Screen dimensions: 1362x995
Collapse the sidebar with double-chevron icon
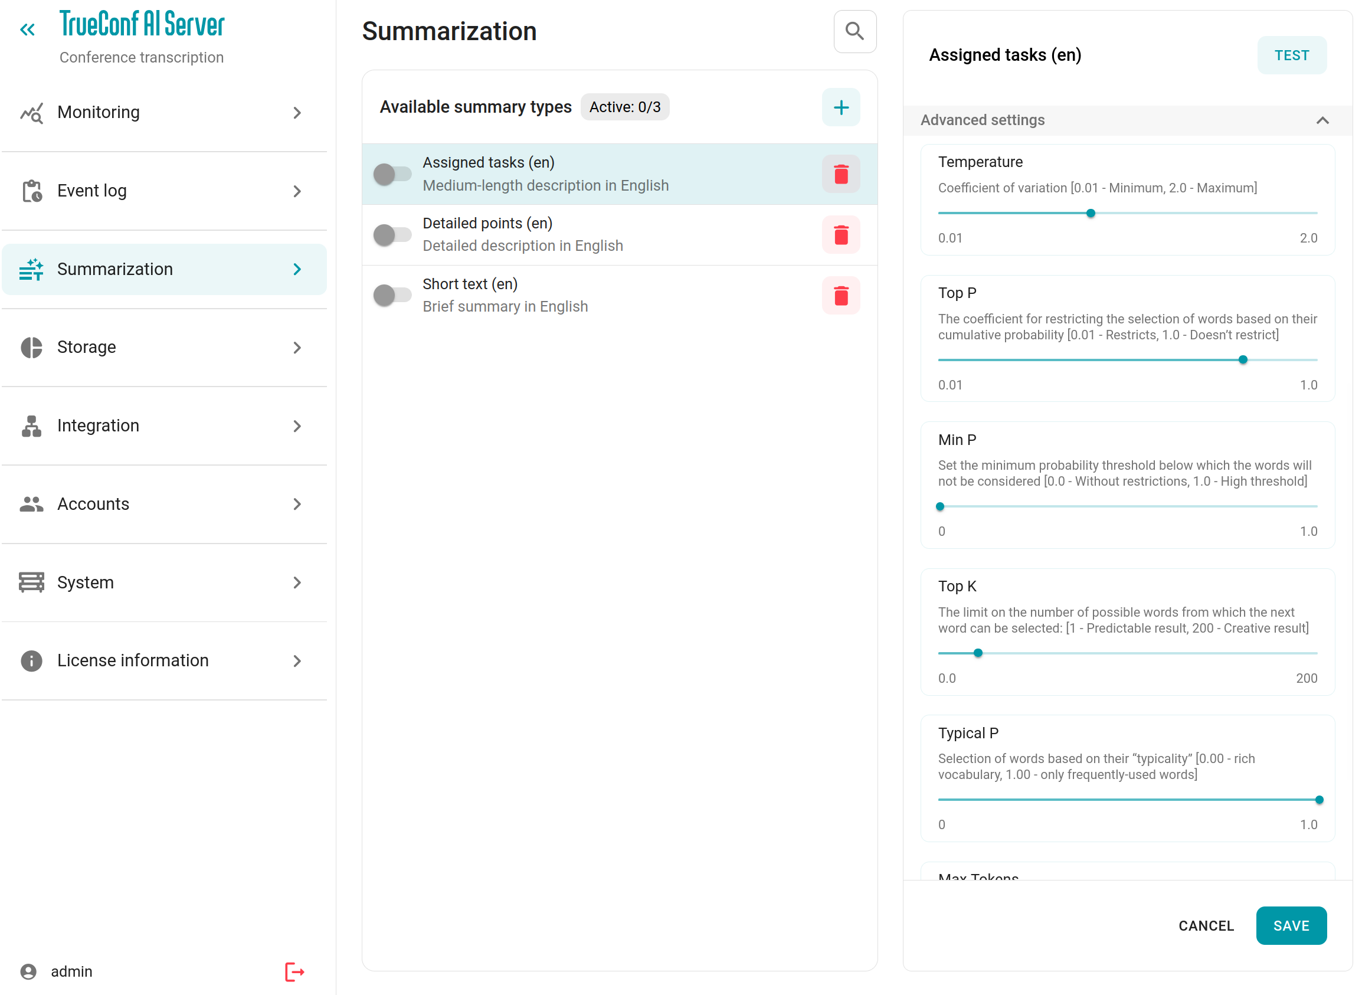coord(28,30)
